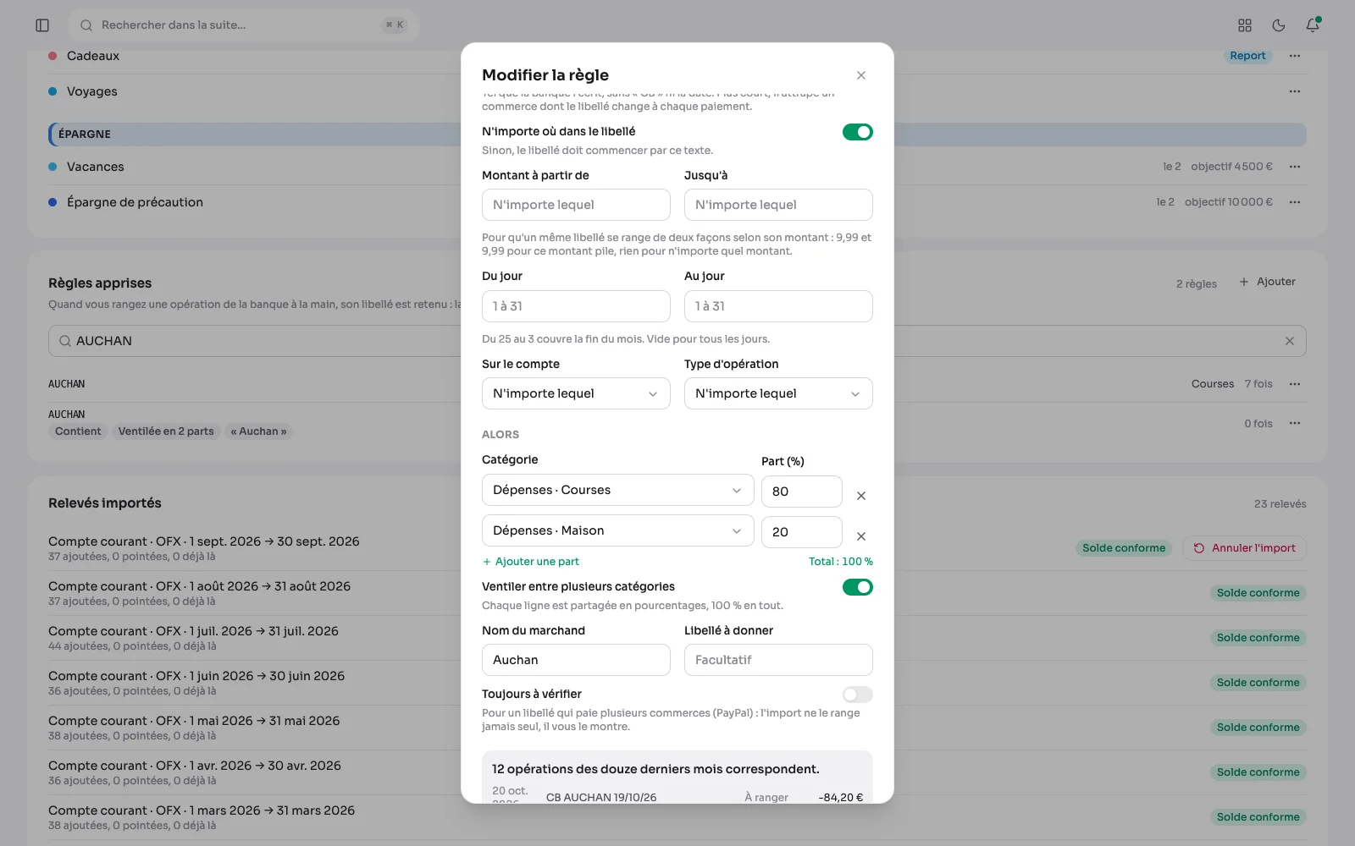Toggle the sidebar panel icon
This screenshot has width=1355, height=846.
pos(42,25)
